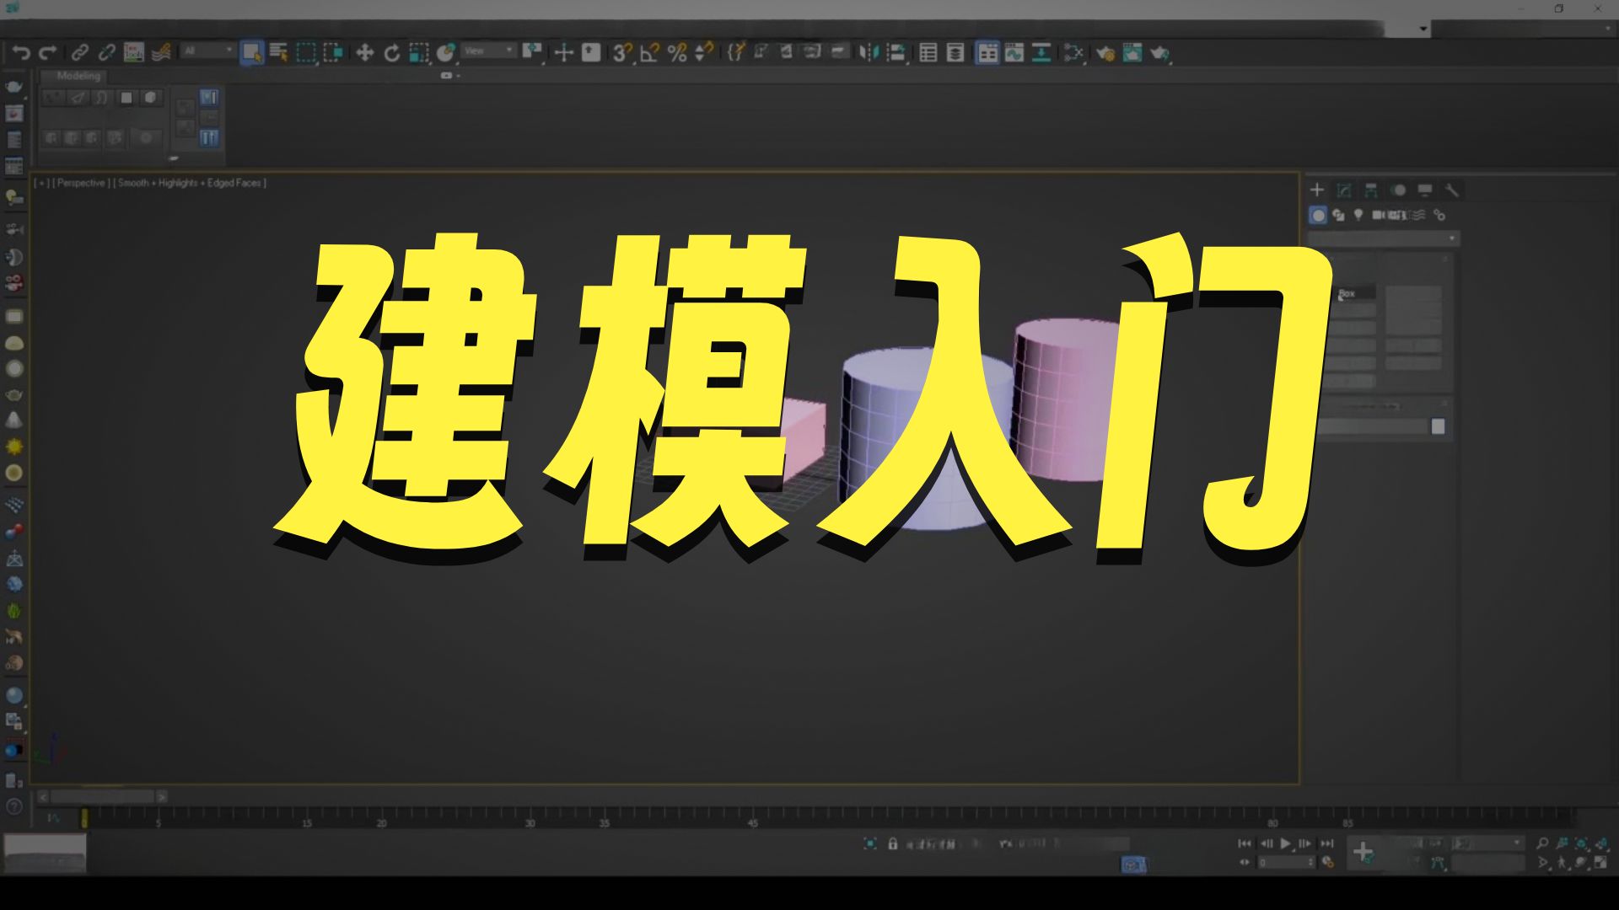This screenshot has width=1619, height=910.
Task: Click Select and Place tool
Action: pyautogui.click(x=446, y=53)
